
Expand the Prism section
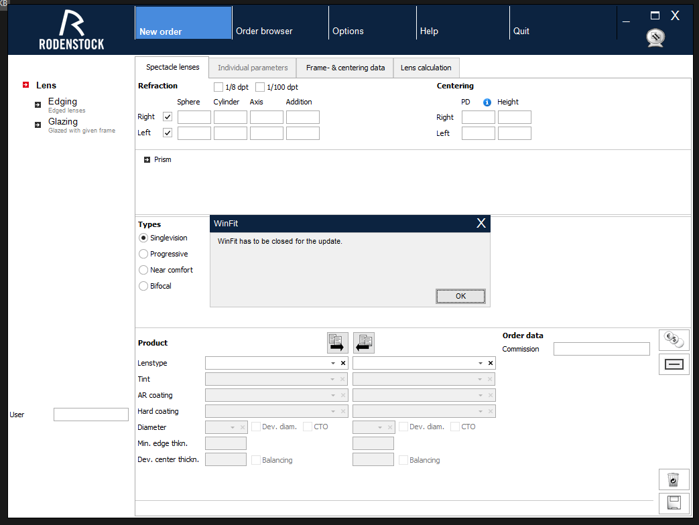147,159
